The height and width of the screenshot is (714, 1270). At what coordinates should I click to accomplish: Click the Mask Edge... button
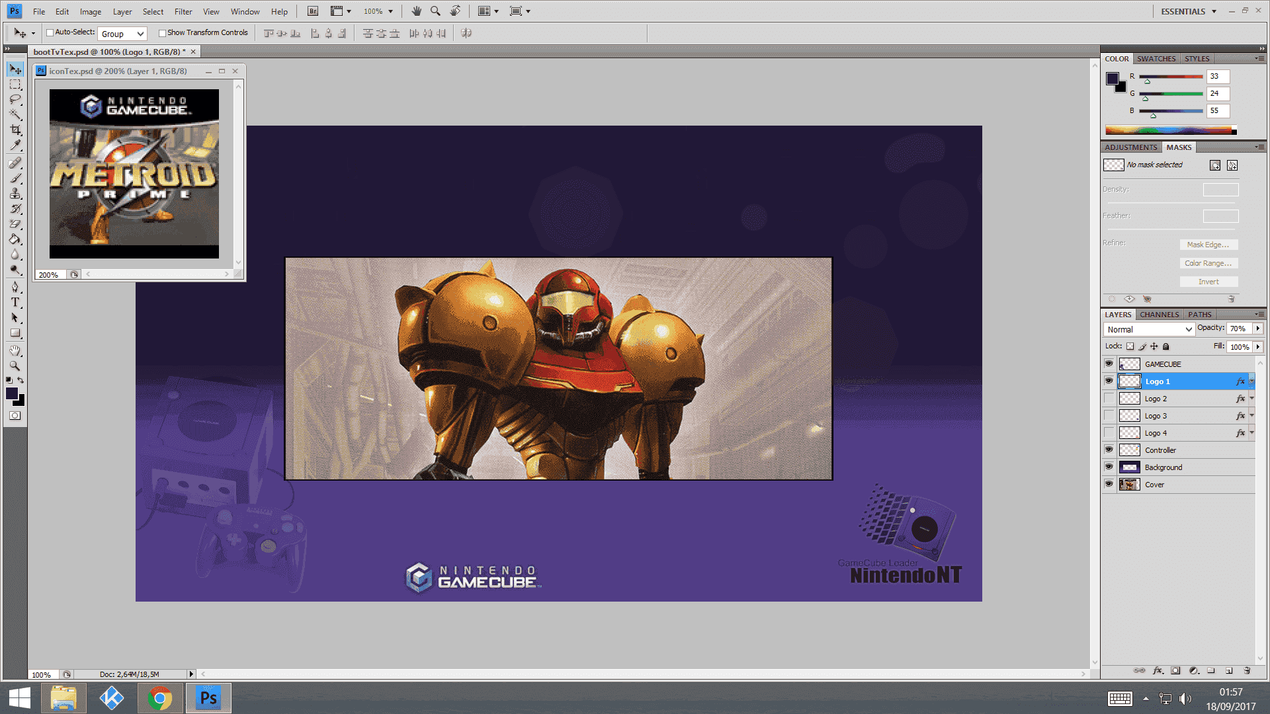pos(1208,245)
